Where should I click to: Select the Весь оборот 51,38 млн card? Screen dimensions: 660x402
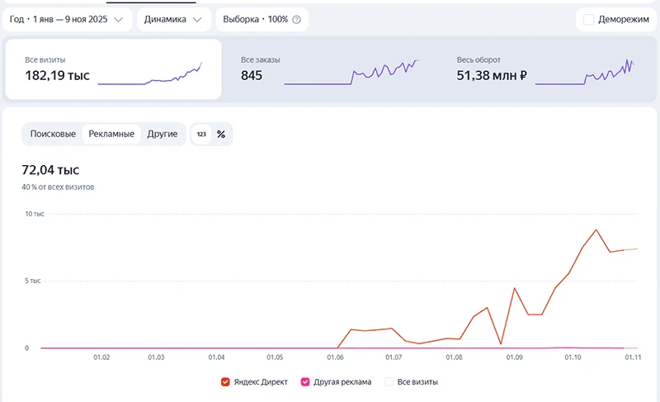coord(546,69)
